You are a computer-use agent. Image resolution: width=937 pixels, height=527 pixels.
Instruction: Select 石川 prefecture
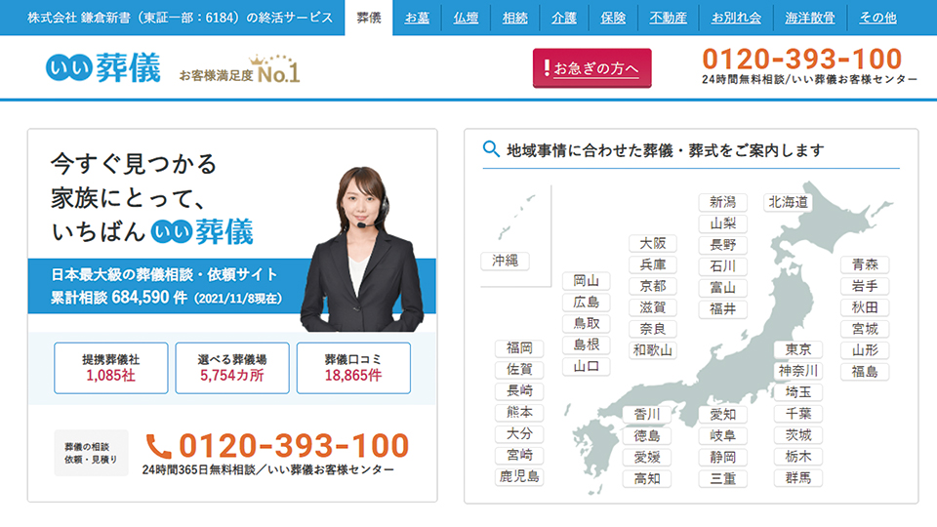[722, 265]
